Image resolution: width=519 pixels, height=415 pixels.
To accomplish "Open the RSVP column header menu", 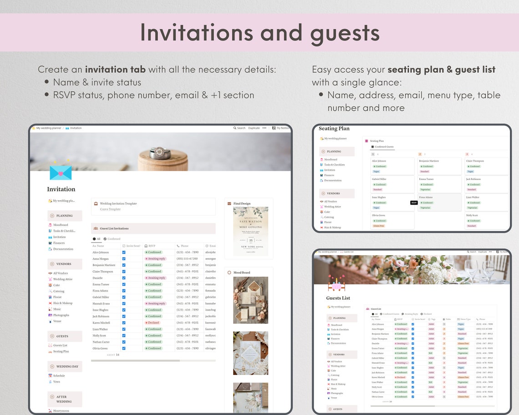I will tap(152, 246).
